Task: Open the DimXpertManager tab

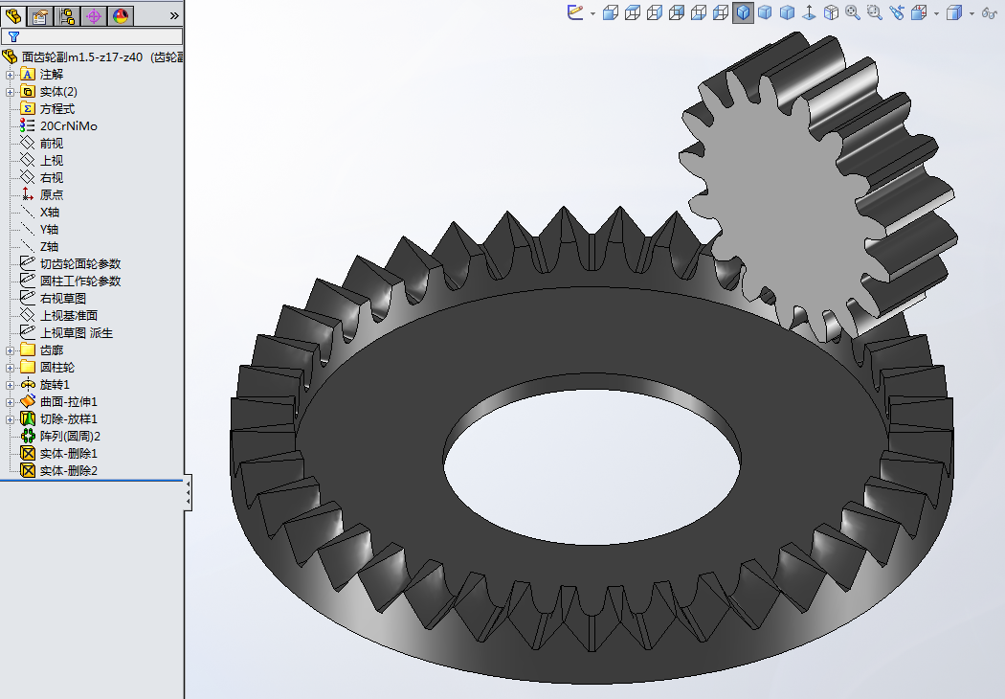Action: coord(94,15)
